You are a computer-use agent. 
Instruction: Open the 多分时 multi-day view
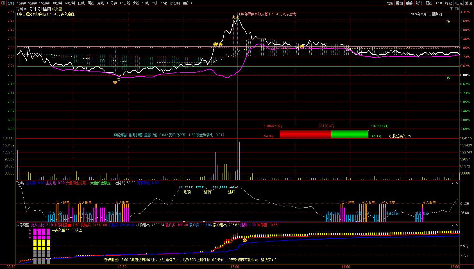[175, 3]
